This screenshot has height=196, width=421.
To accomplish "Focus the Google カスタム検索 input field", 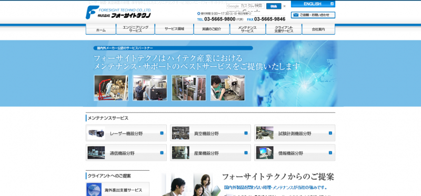I will click(x=245, y=6).
